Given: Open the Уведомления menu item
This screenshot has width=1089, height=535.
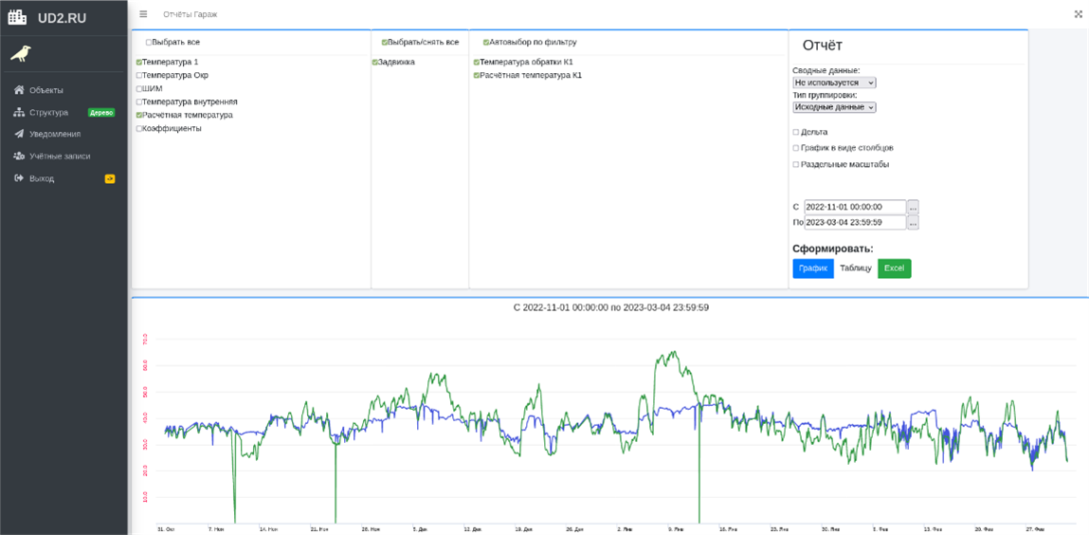Looking at the screenshot, I should (x=55, y=134).
